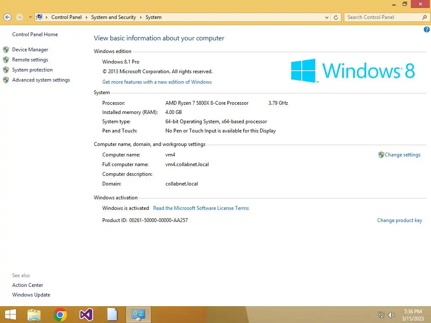431x323 pixels.
Task: Click the 3.79 GHz speed value
Action: (x=278, y=103)
